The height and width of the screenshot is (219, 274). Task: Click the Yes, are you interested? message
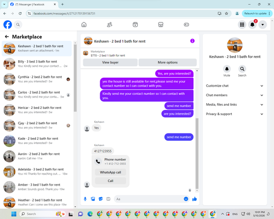[x=174, y=73]
